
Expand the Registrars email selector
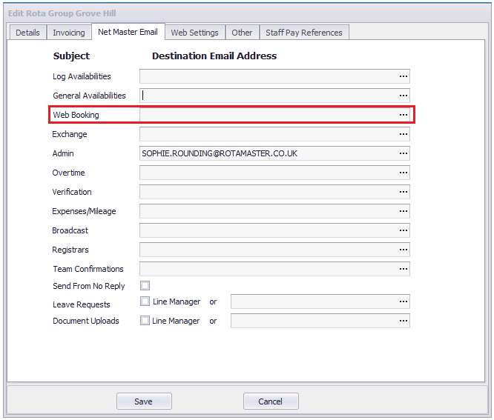coord(404,250)
